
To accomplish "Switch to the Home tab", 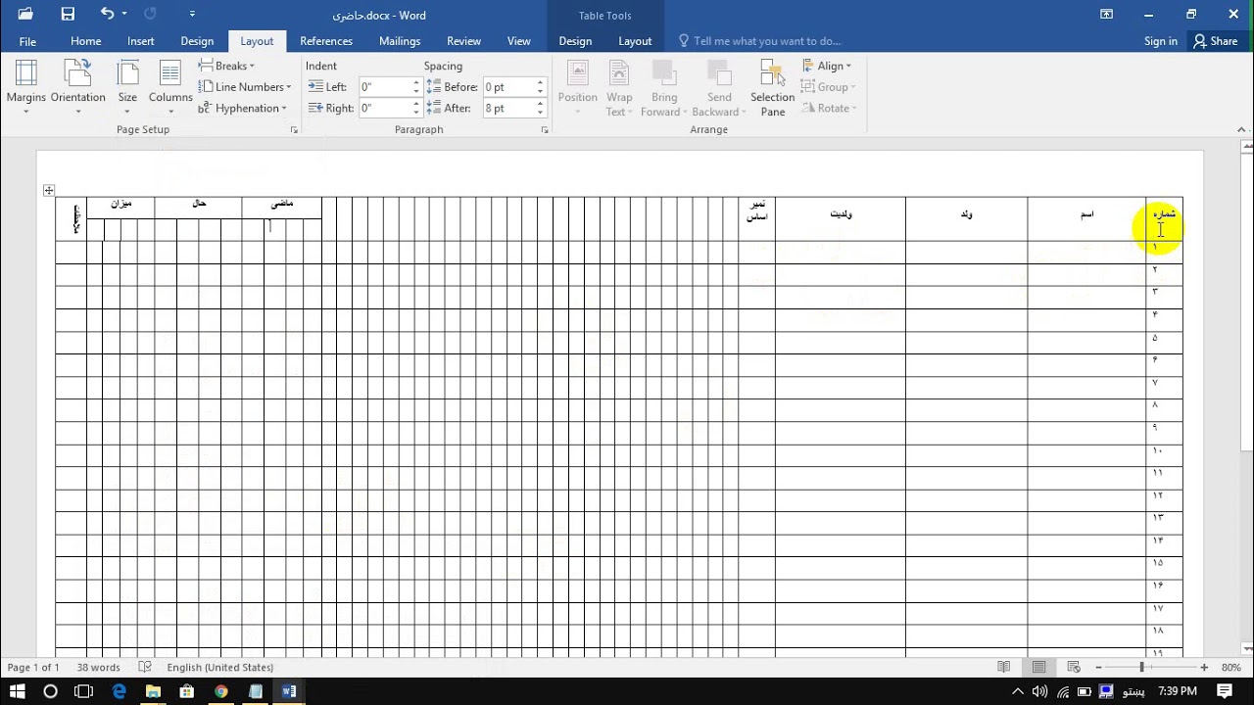I will coord(85,41).
